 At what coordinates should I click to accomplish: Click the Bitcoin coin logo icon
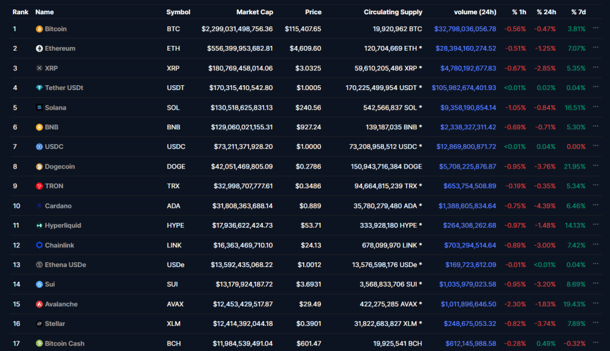39,29
